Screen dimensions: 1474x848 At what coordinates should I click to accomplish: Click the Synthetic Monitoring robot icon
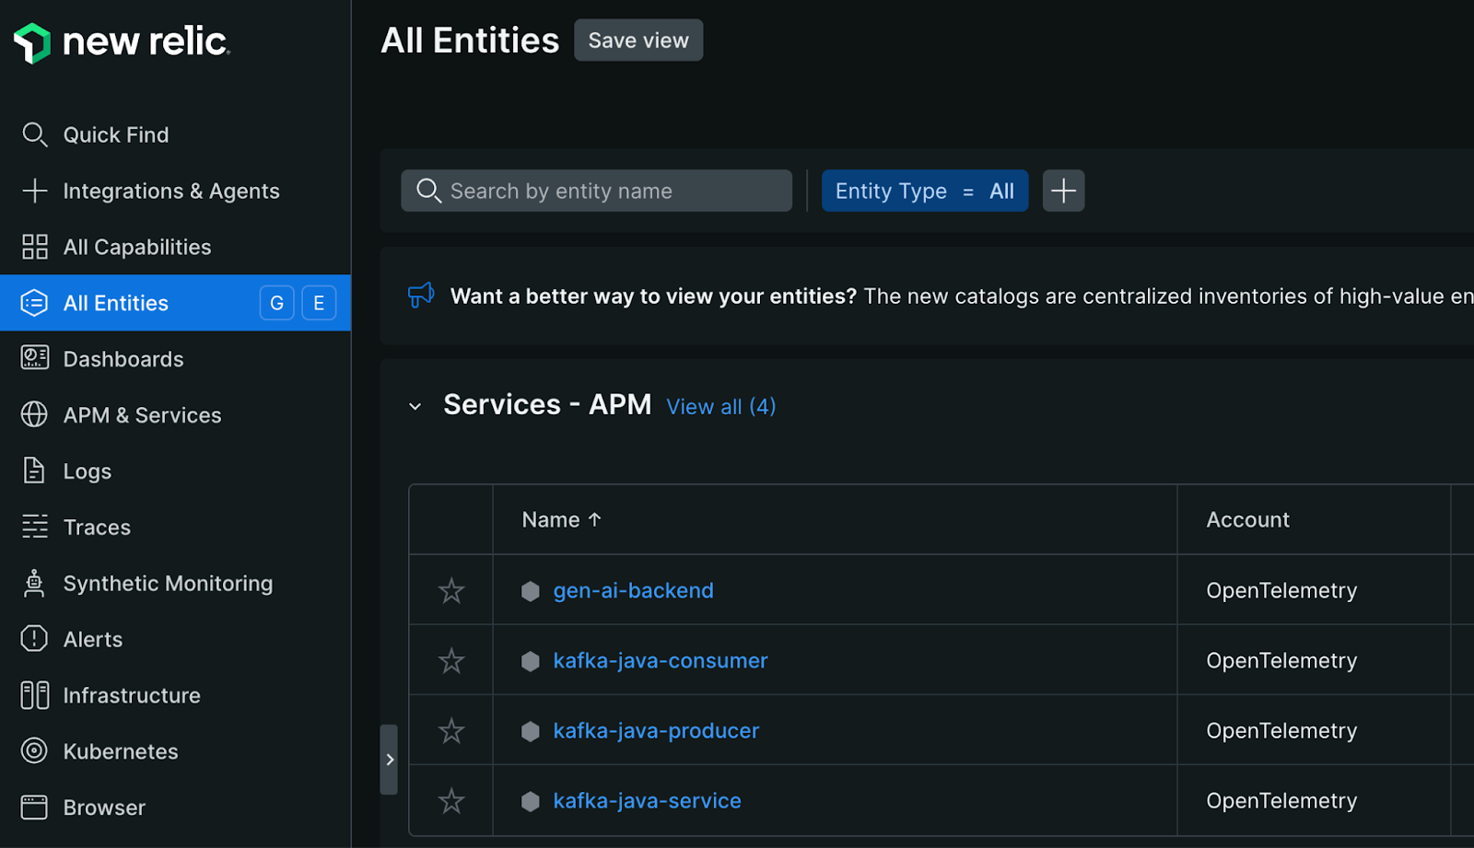point(34,583)
